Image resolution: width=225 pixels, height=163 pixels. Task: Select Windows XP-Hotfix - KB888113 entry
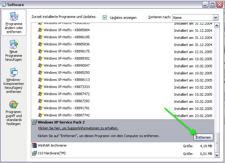[123, 80]
